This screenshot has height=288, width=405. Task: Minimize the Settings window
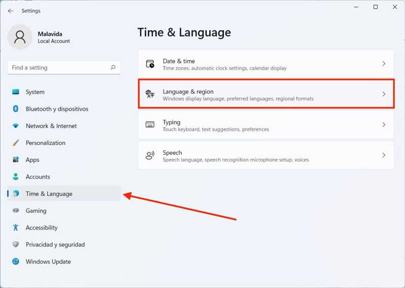pyautogui.click(x=356, y=7)
